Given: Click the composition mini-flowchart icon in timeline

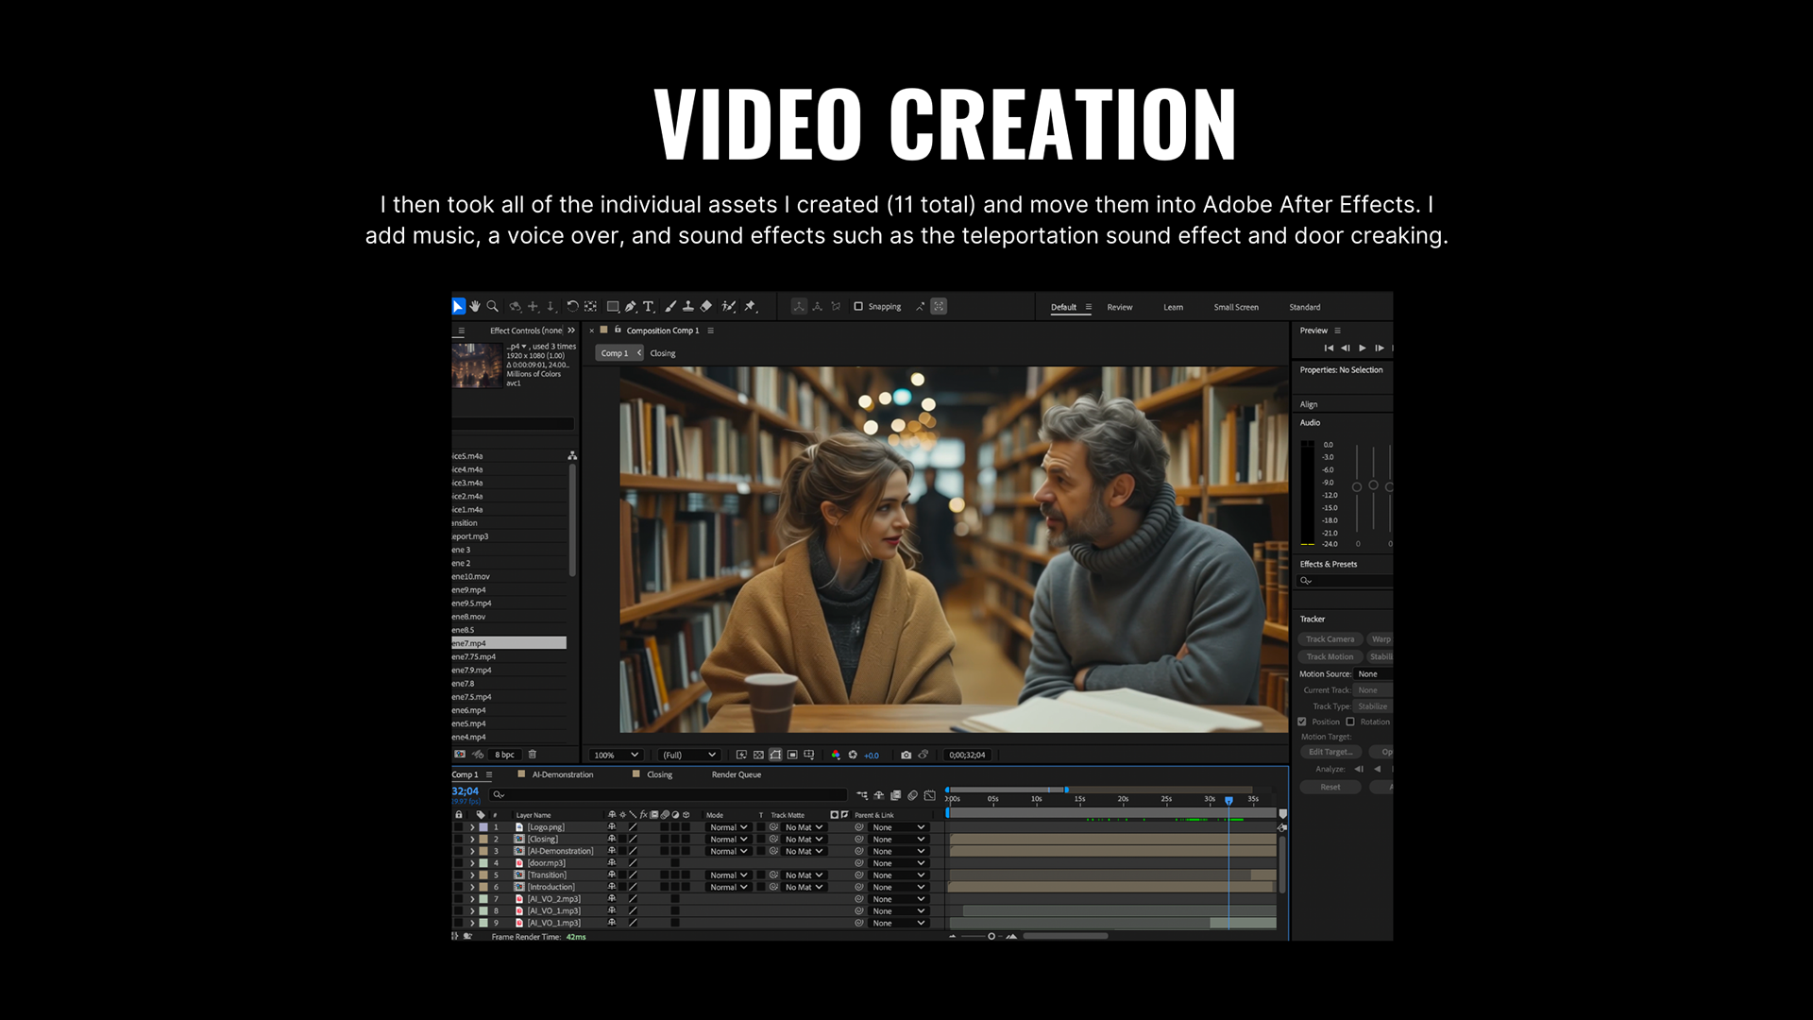Looking at the screenshot, I should (x=862, y=795).
